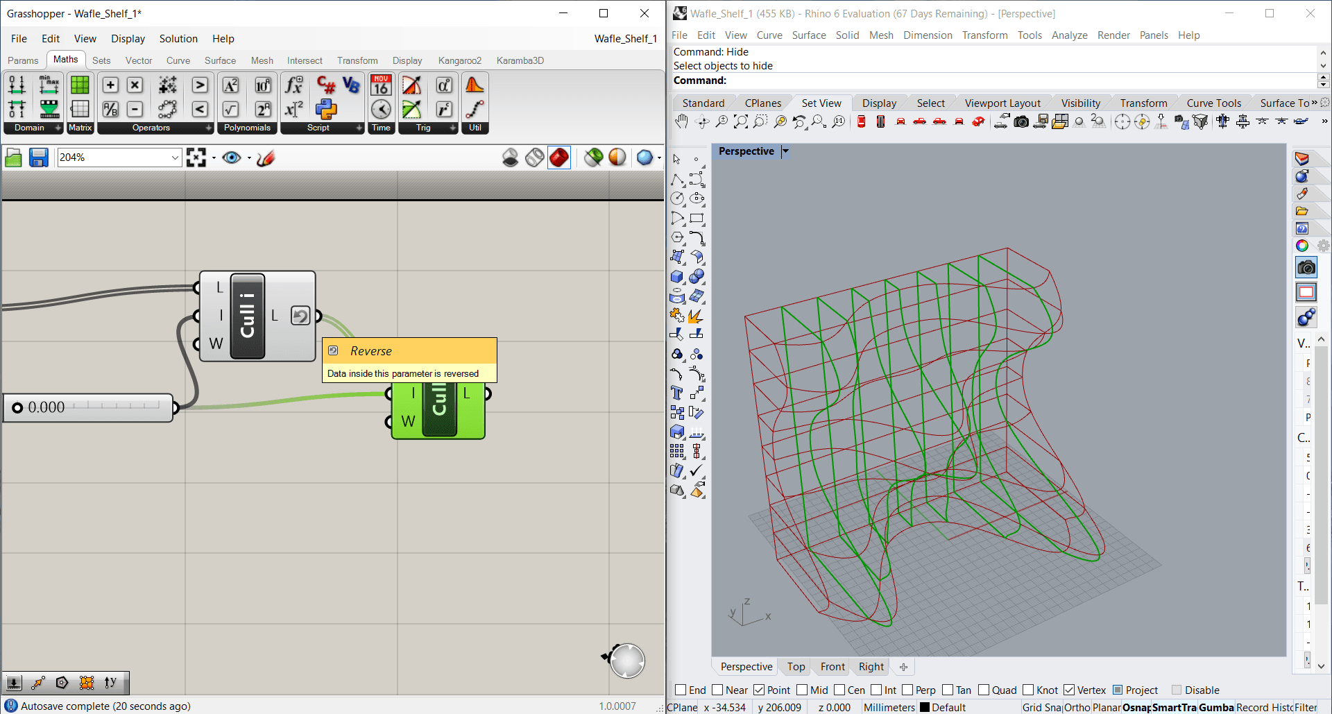
Task: Click the Gumball status bar button
Action: (1216, 707)
